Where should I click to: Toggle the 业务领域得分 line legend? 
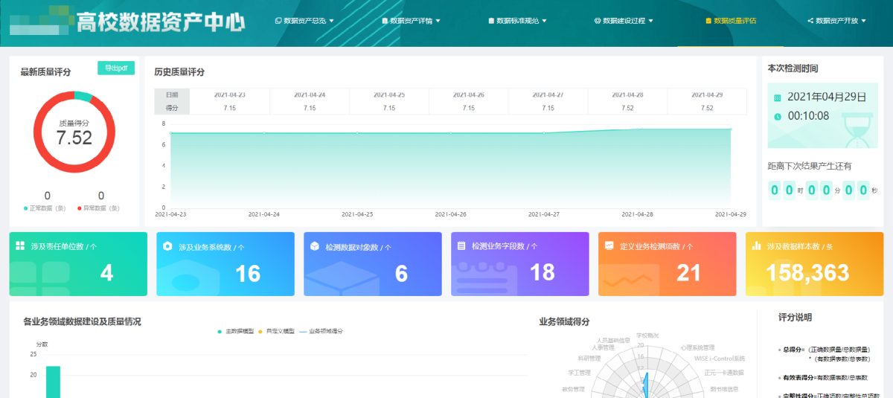[321, 331]
